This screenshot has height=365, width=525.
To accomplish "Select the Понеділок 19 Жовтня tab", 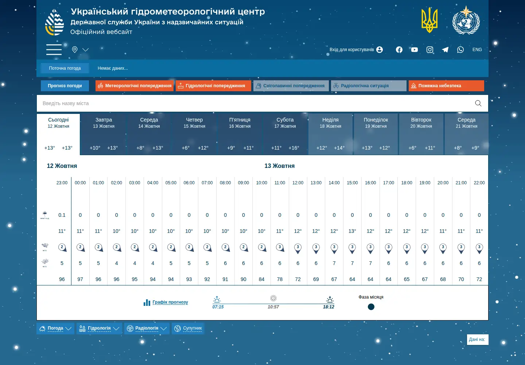I will [x=376, y=134].
